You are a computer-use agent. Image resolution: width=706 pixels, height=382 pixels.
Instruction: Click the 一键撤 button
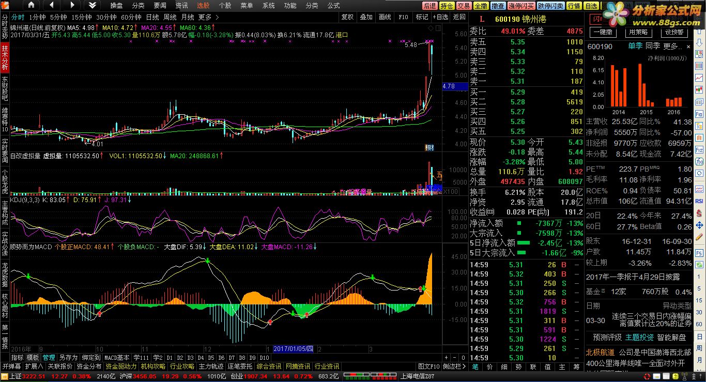pos(602,32)
